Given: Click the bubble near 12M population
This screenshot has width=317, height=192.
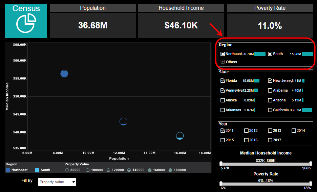Looking at the screenshot, I should 123,122.
